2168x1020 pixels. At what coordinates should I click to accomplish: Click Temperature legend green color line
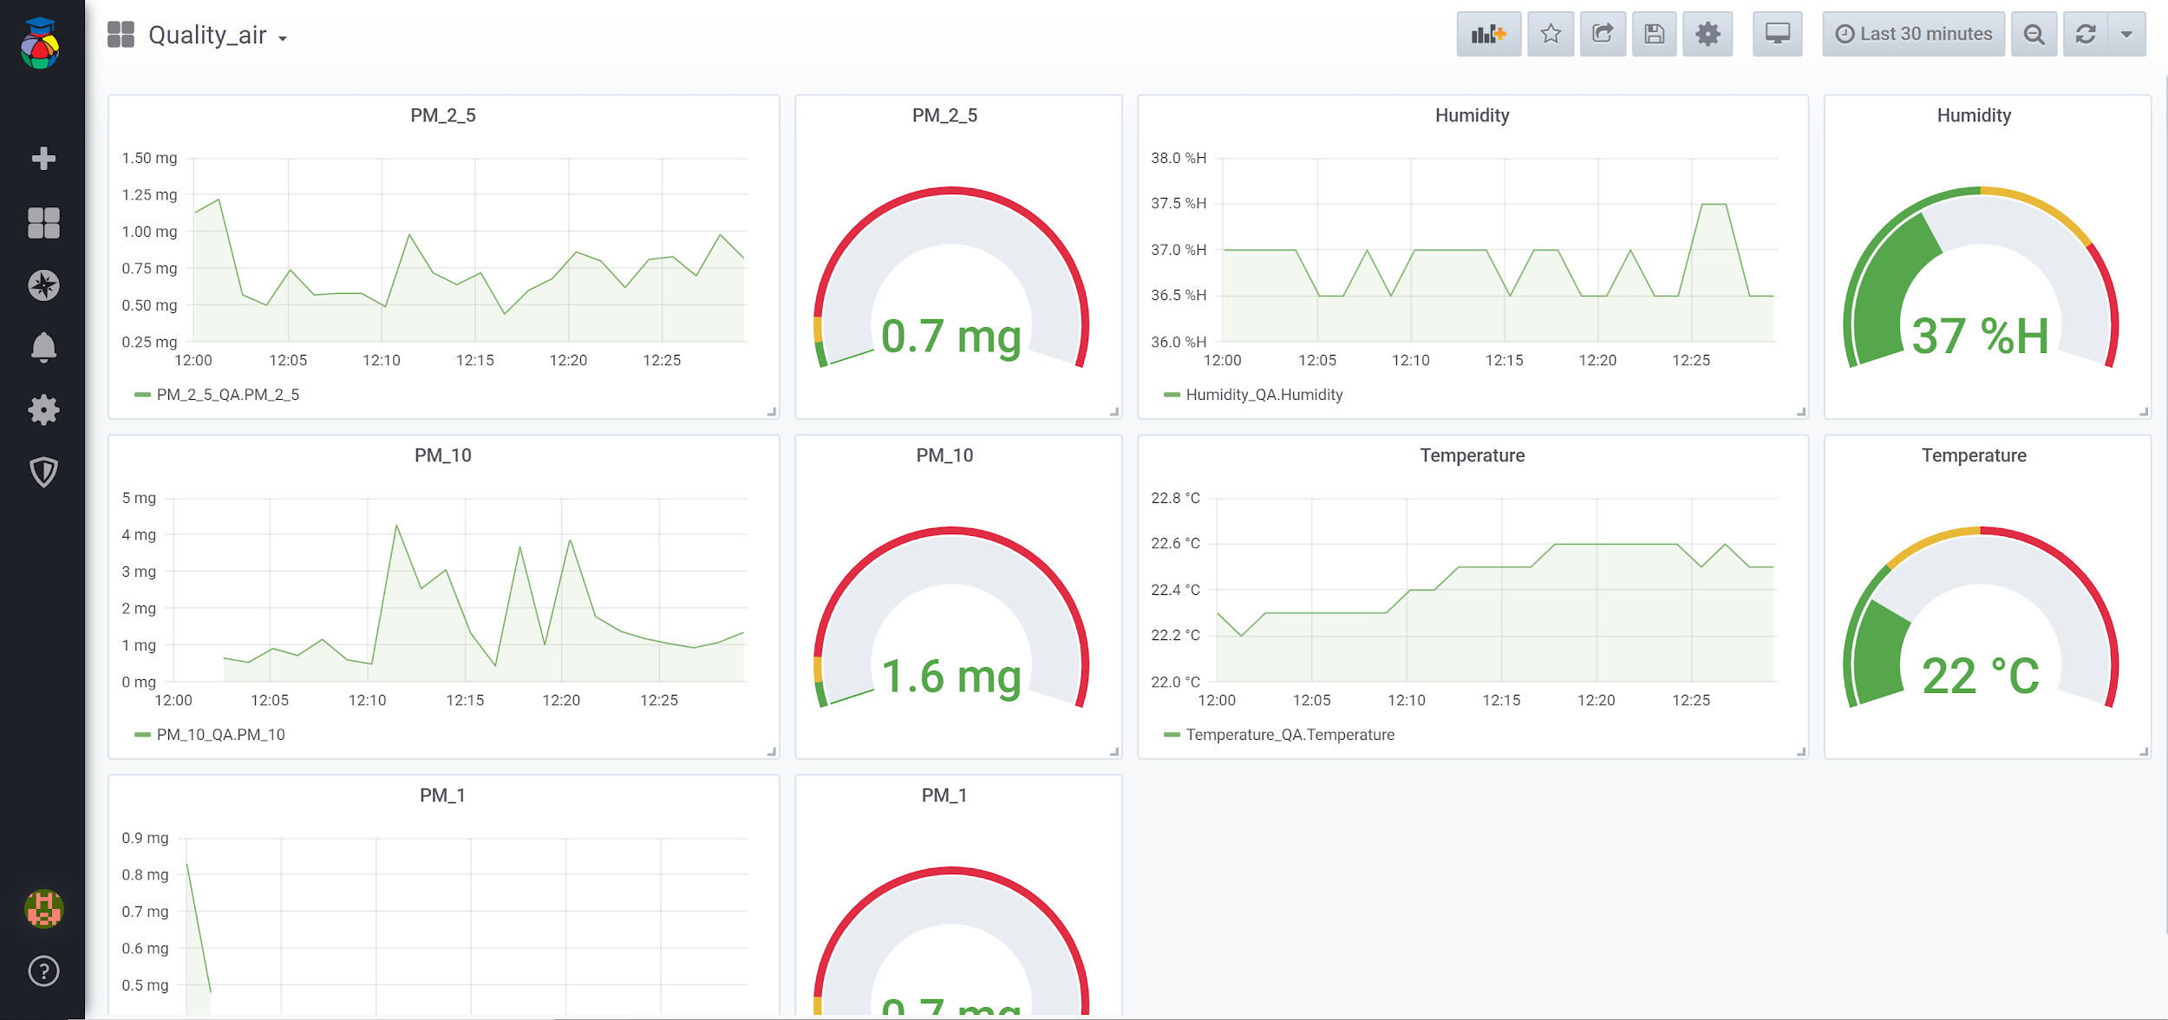(1172, 735)
